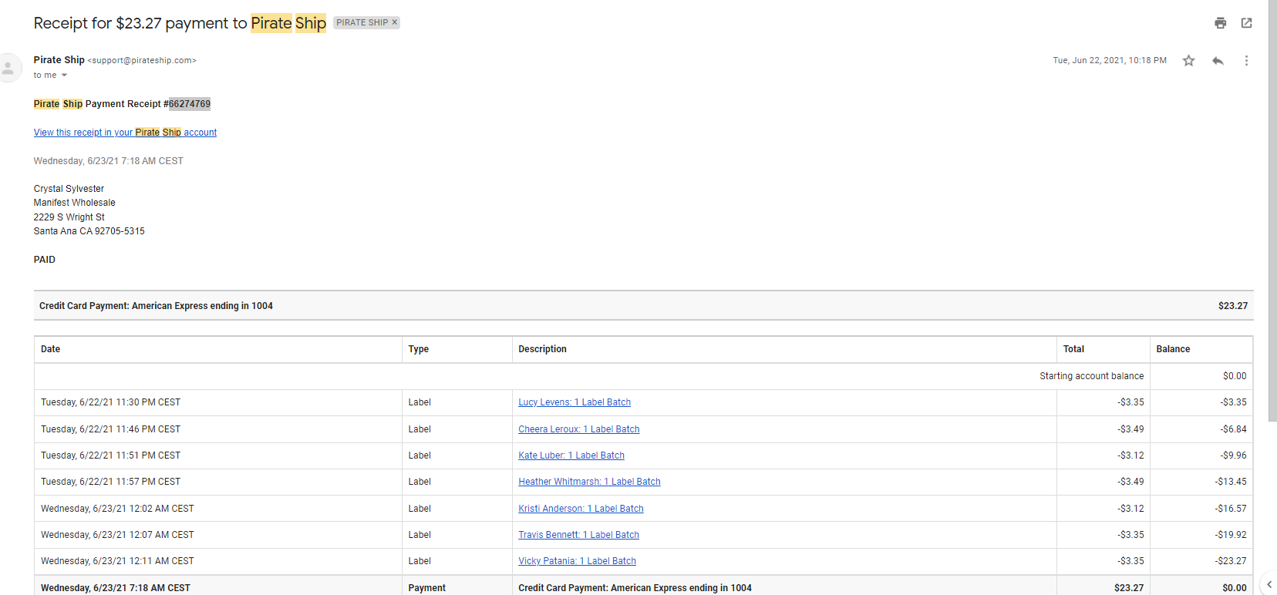Open the email in a new window
The width and height of the screenshot is (1277, 595).
(1246, 23)
